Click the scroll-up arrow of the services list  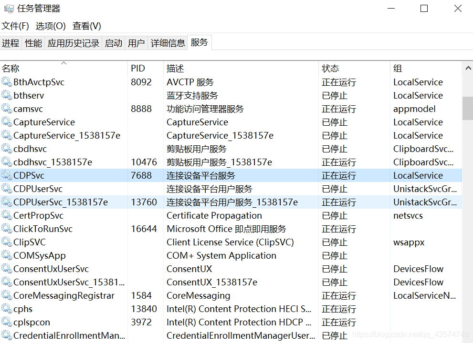pyautogui.click(x=468, y=68)
